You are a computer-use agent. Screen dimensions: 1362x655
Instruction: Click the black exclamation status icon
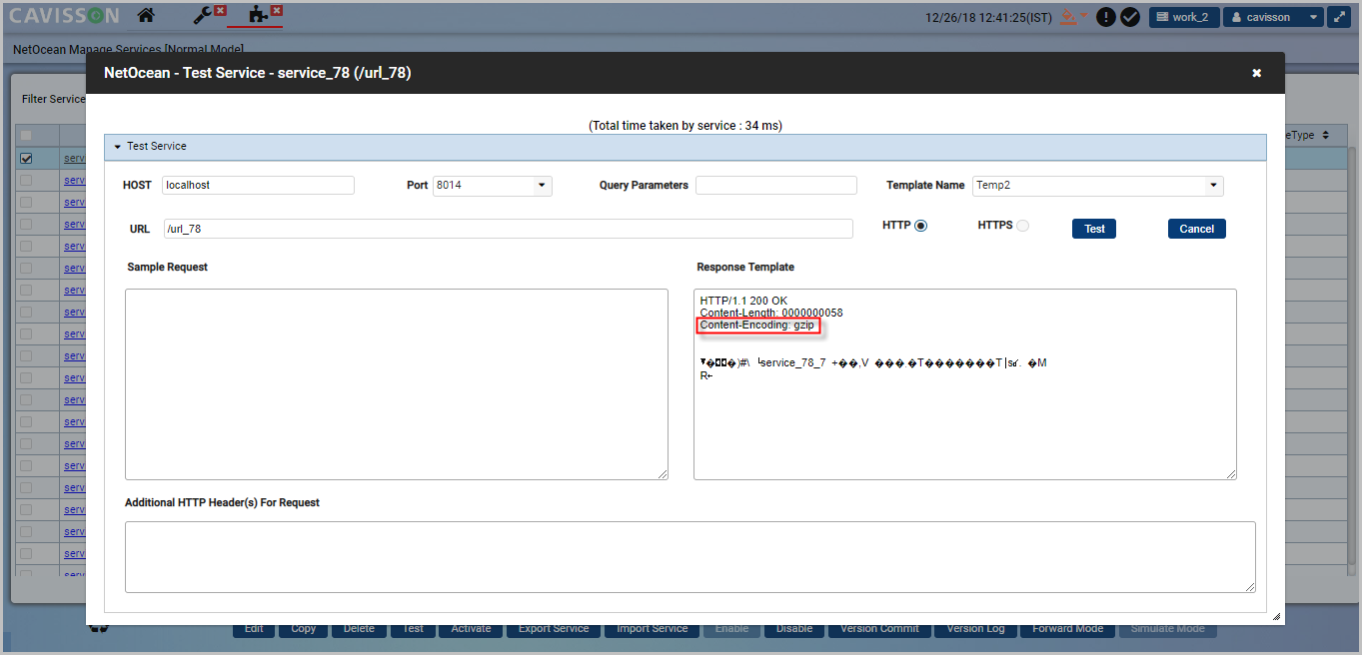[1106, 17]
